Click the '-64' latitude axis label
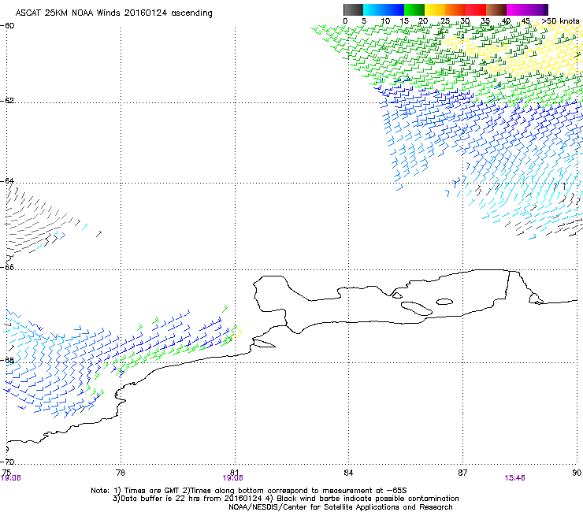 7,180
